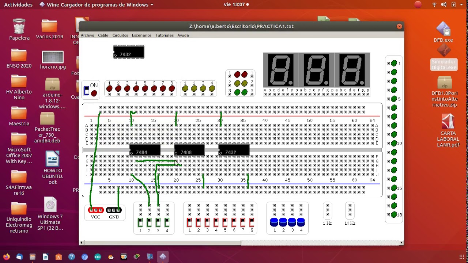Open the system status menu arrow
This screenshot has height=263, width=468.
[x=461, y=5]
